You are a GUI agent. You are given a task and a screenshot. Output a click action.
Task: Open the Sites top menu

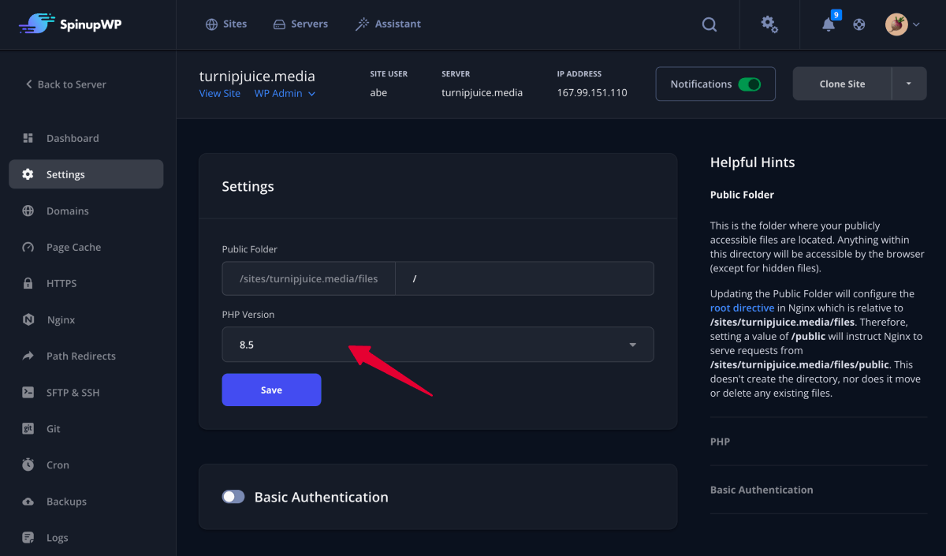[226, 24]
